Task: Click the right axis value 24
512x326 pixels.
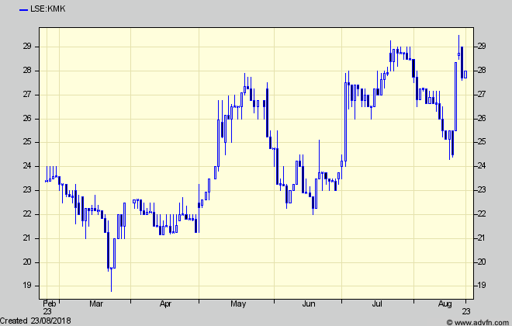Action: click(481, 166)
